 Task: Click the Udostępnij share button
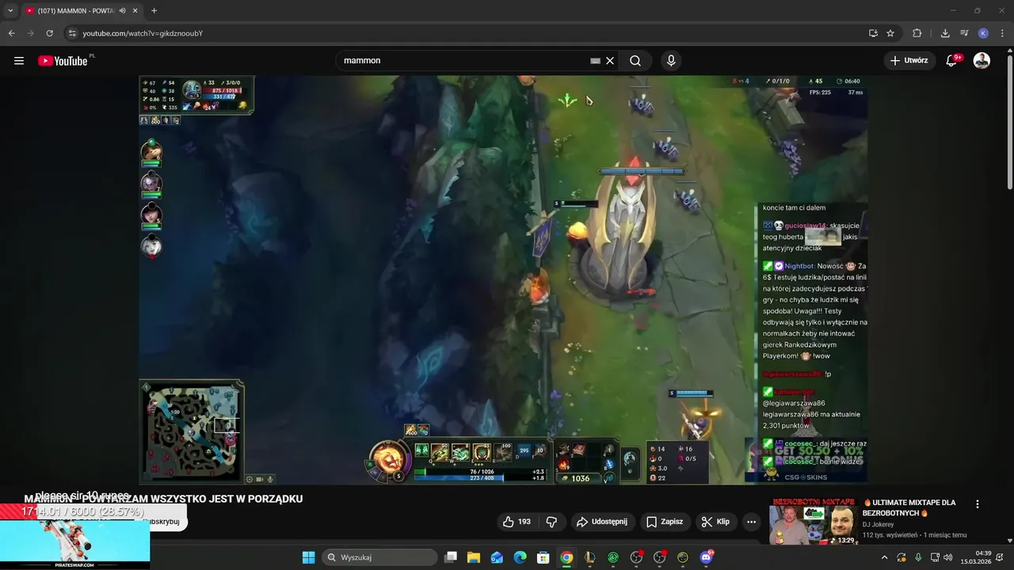click(602, 522)
